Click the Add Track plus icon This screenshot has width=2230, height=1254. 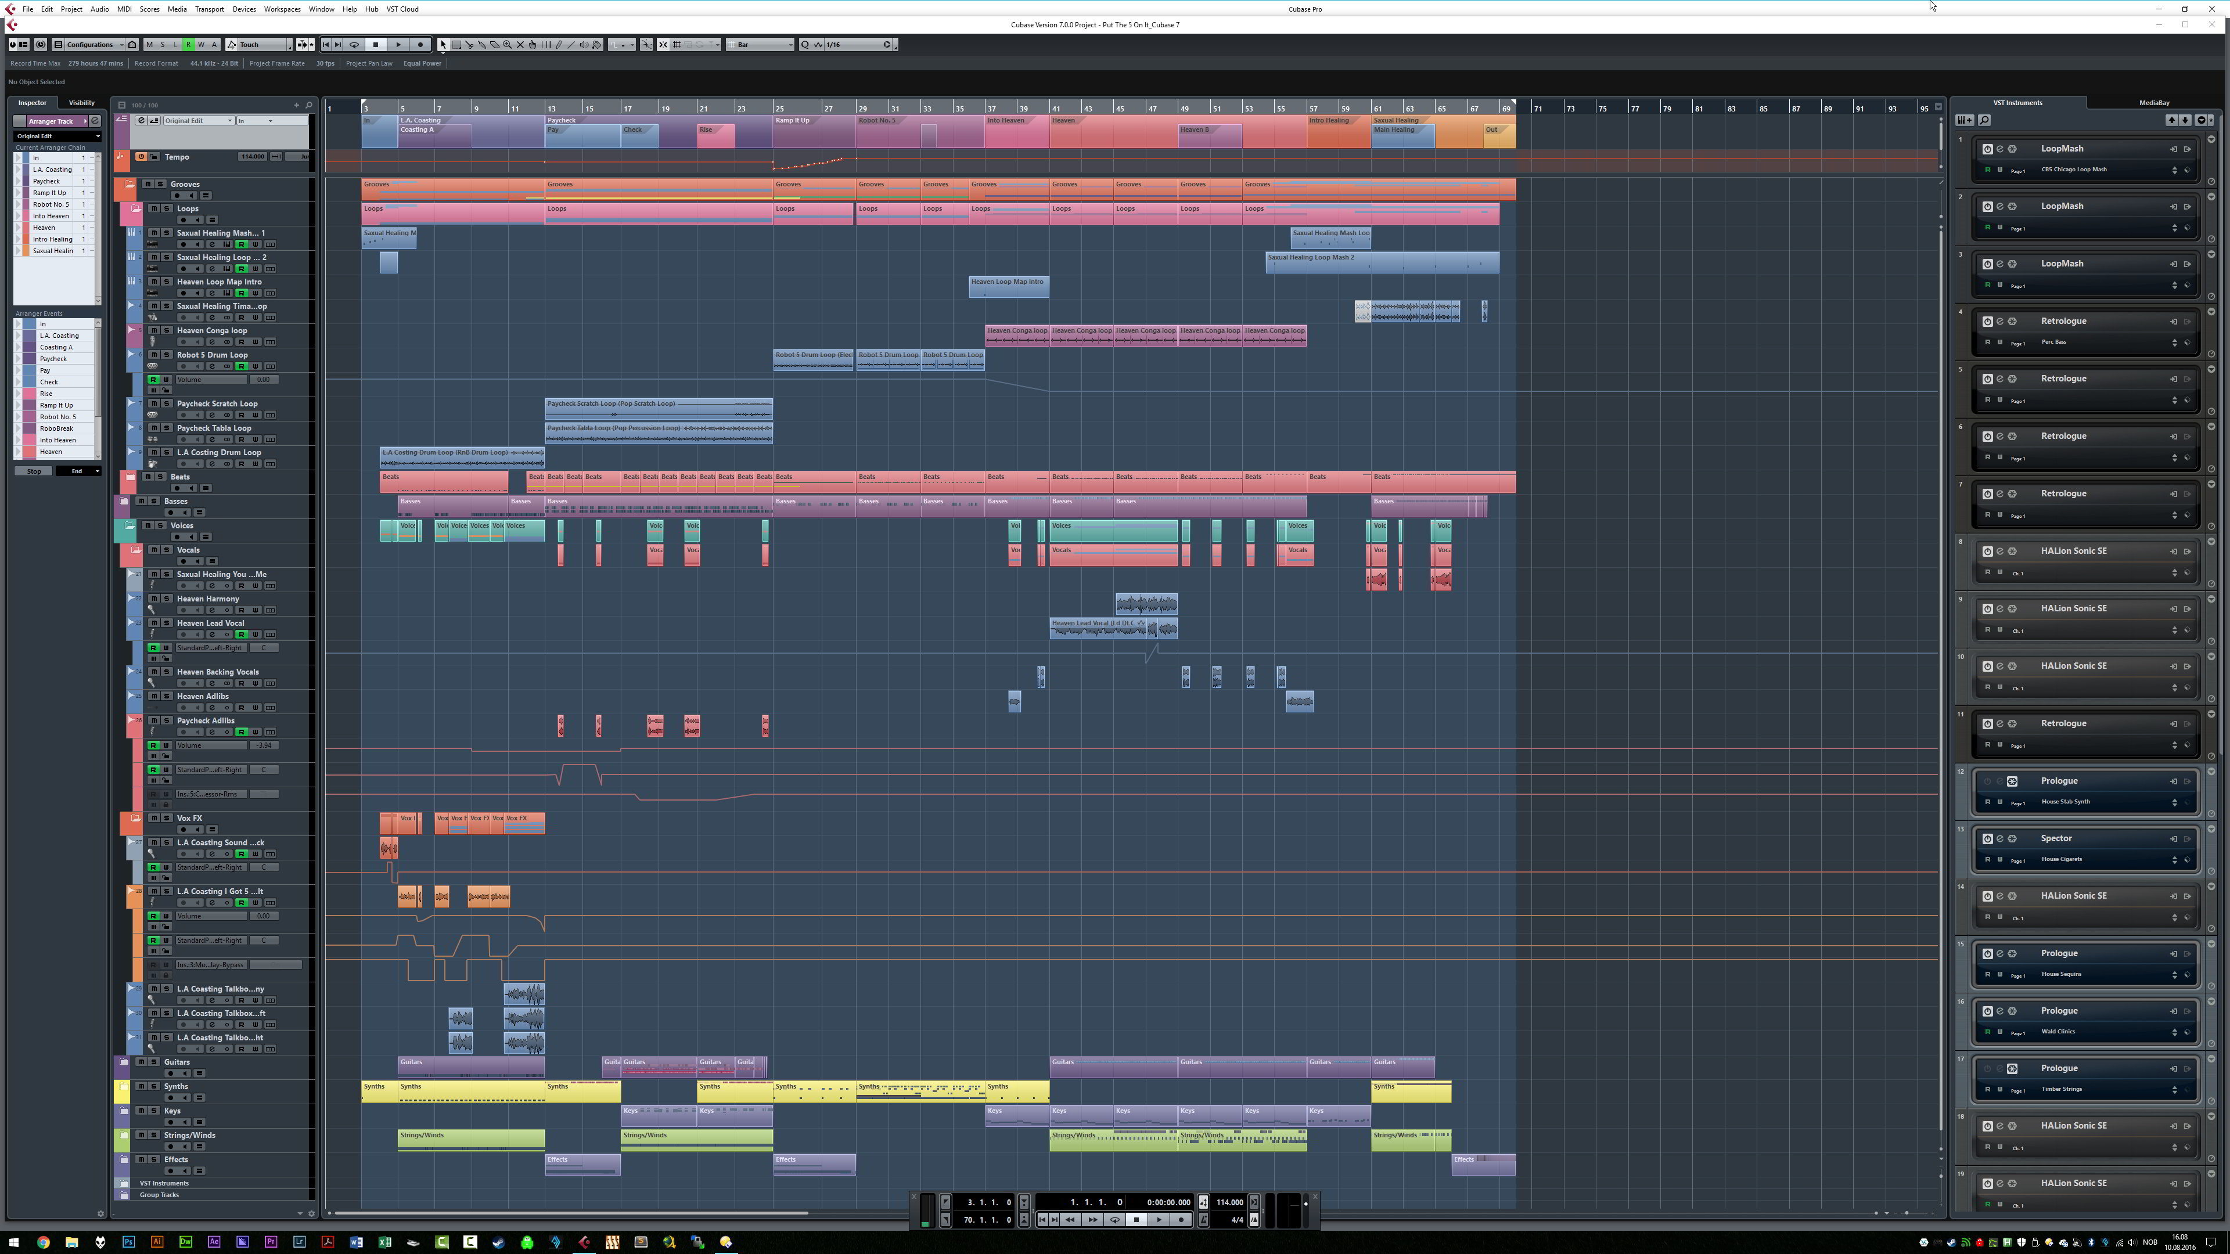coord(296,105)
